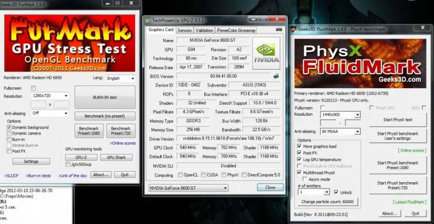Click Change particle count: 60000
434x224 pixels.
click(327, 202)
